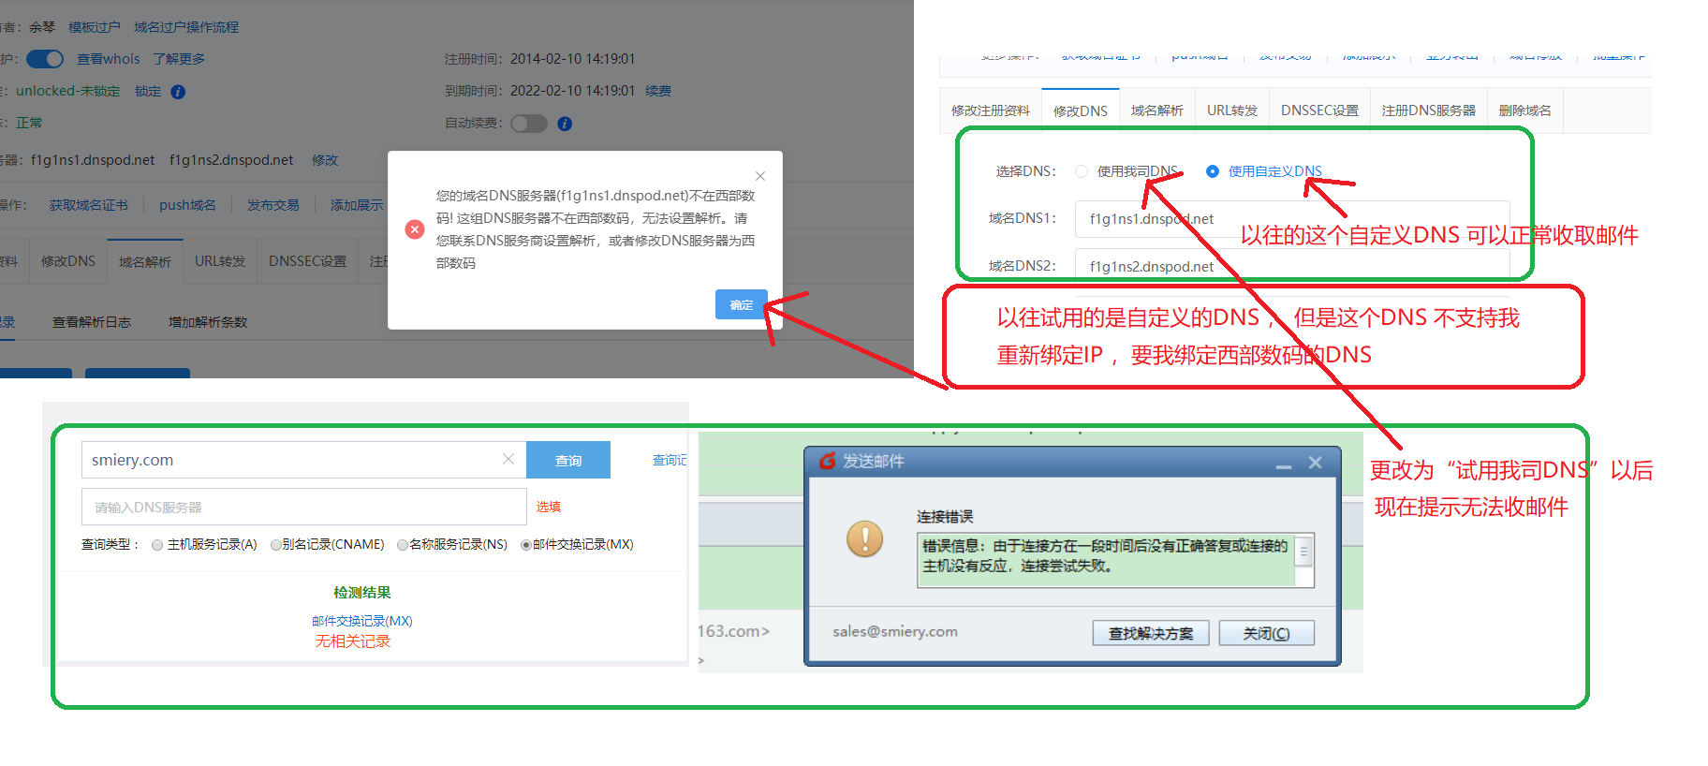
Task: Open the 域名解析 tab in the right panel
Action: click(x=1157, y=110)
